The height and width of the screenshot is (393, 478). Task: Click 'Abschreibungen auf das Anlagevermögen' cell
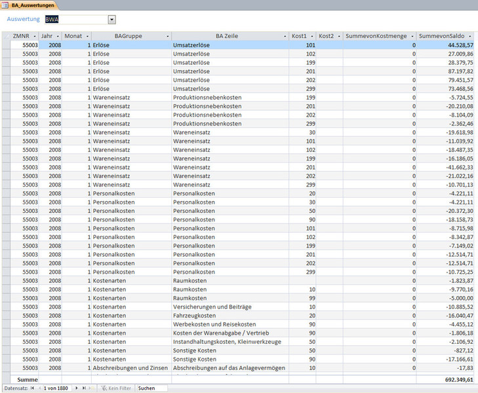[x=230, y=367]
